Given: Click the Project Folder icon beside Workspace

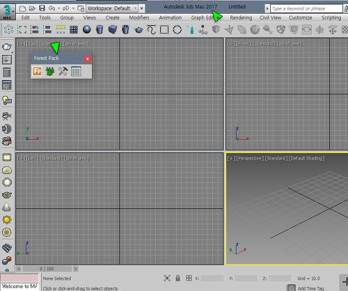Looking at the screenshot, I should point(81,8).
